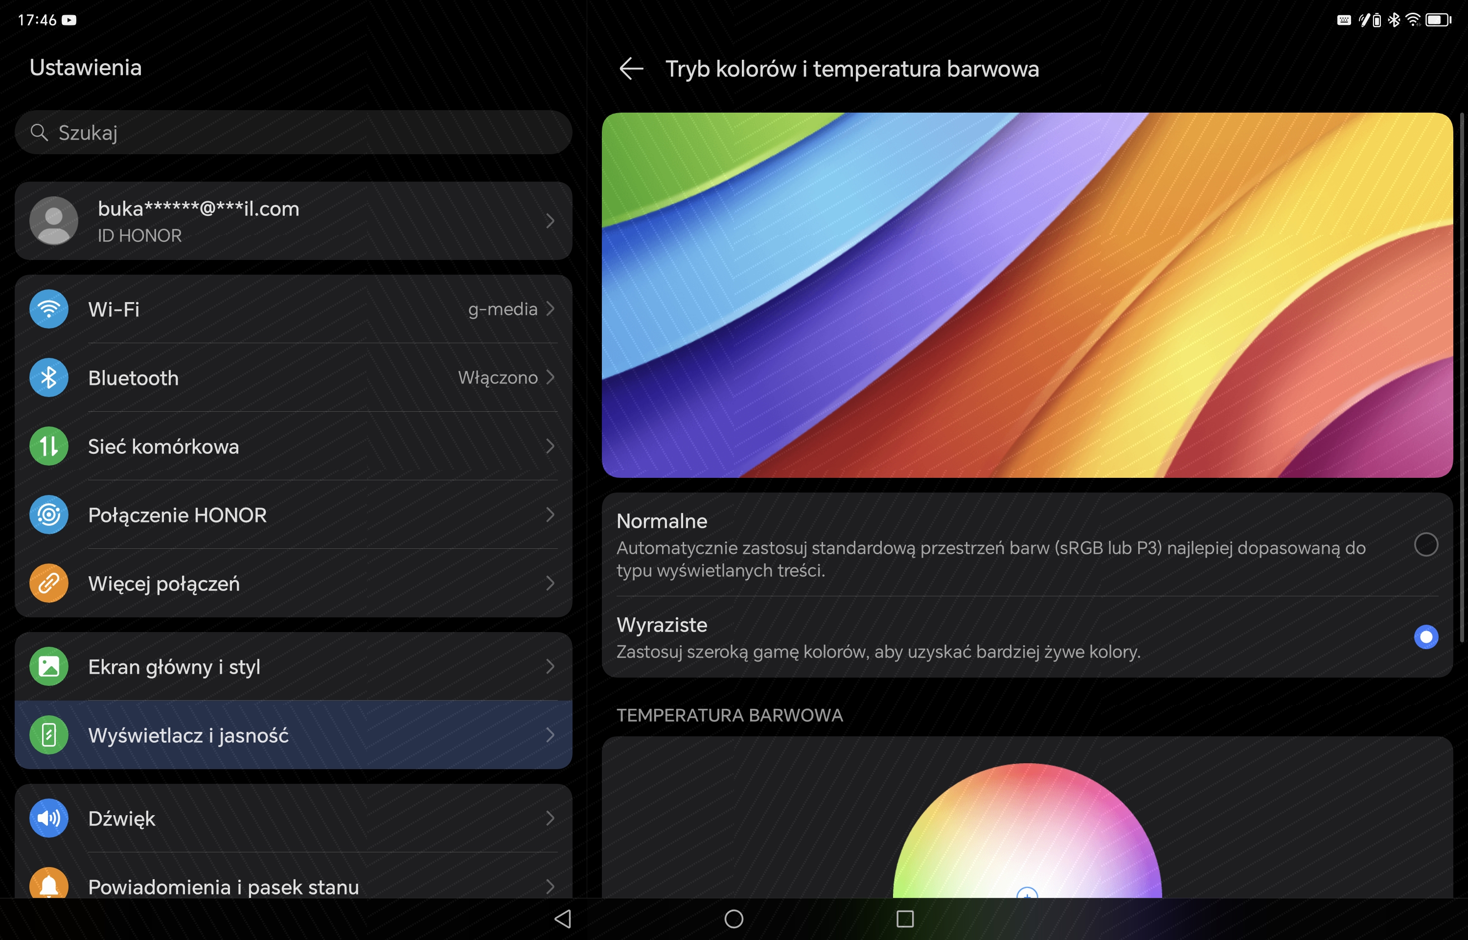Tap the Sieć komórkowa icon
This screenshot has width=1468, height=940.
click(x=49, y=446)
